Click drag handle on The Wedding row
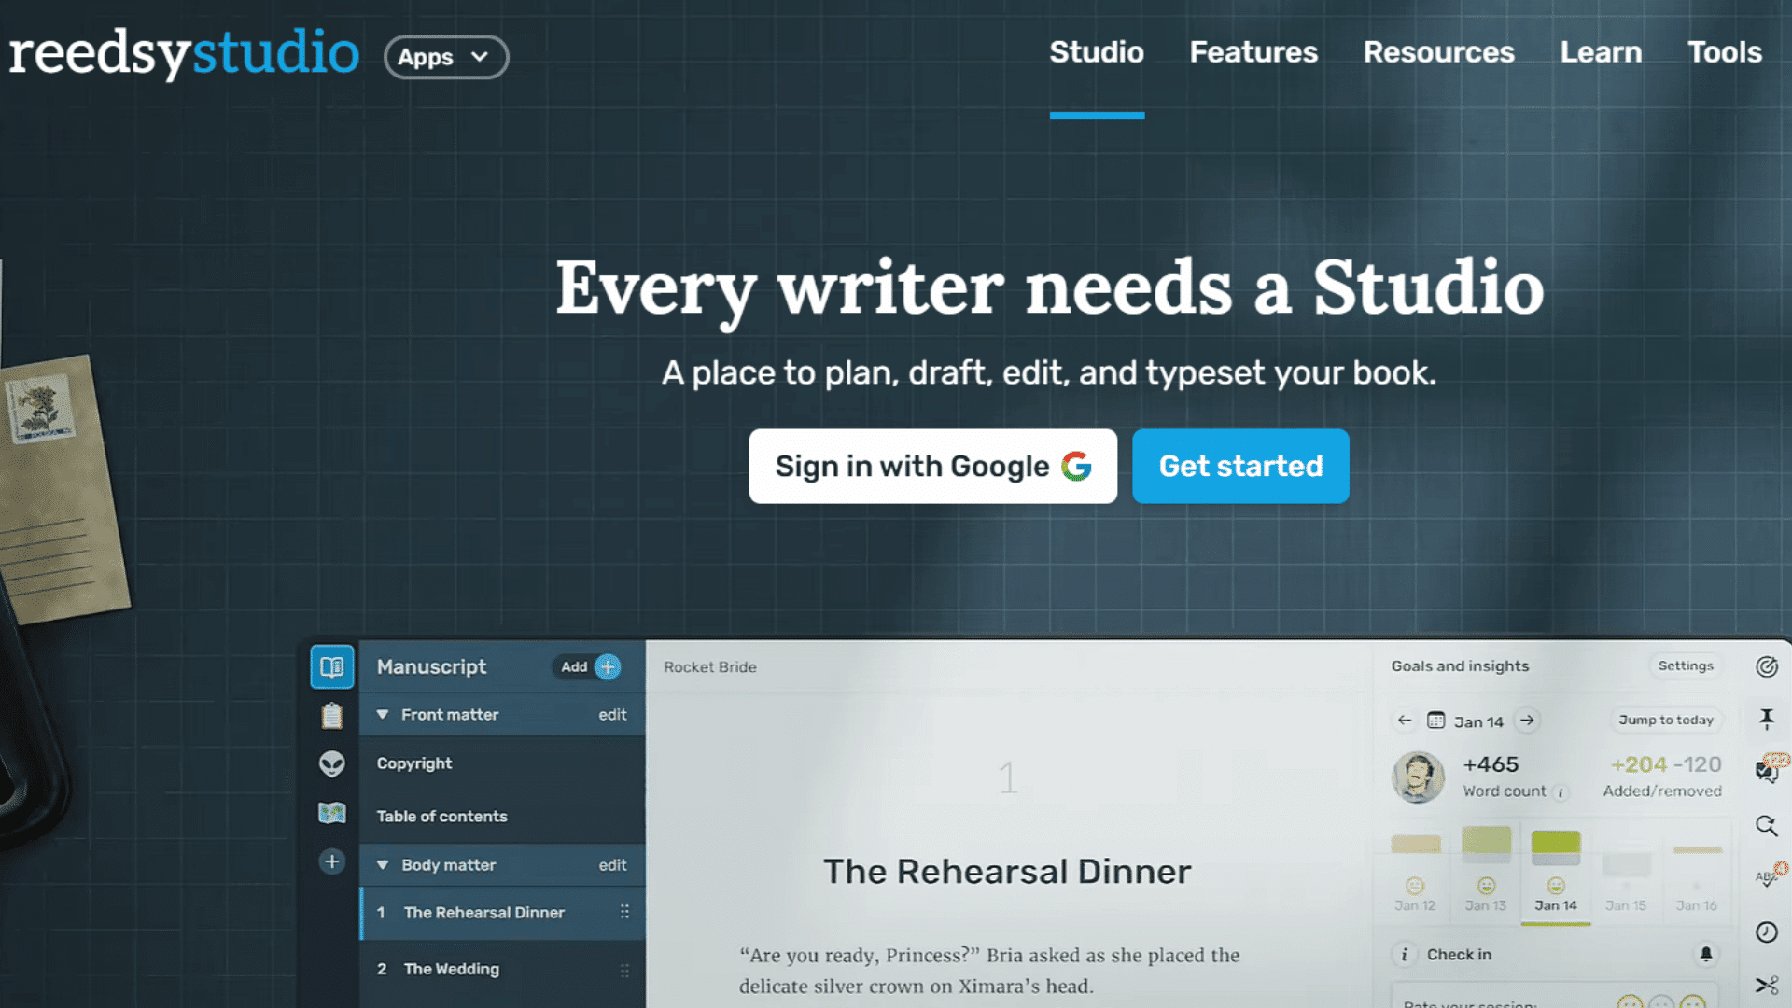This screenshot has width=1792, height=1008. [x=624, y=970]
